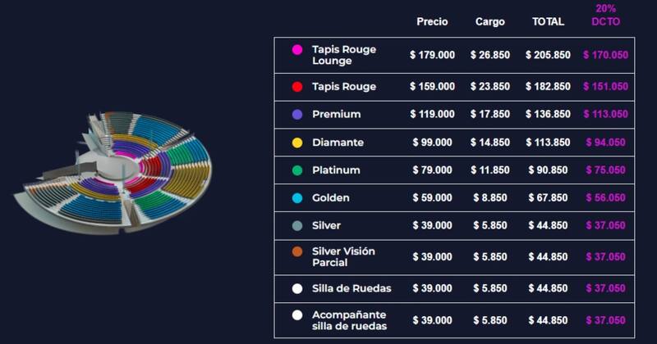This screenshot has height=344, width=657.
Task: Click the green Platinum color dot
Action: click(x=297, y=170)
